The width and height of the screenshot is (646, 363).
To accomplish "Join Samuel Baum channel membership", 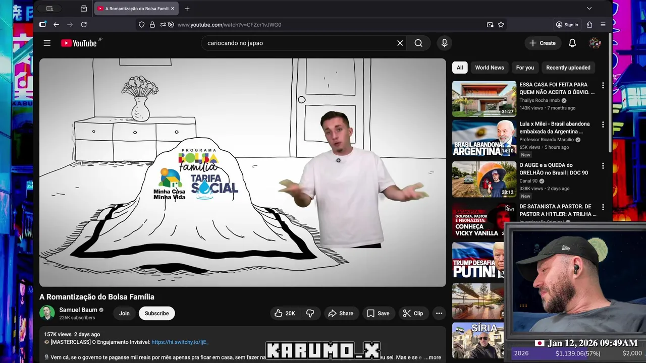I will [124, 313].
